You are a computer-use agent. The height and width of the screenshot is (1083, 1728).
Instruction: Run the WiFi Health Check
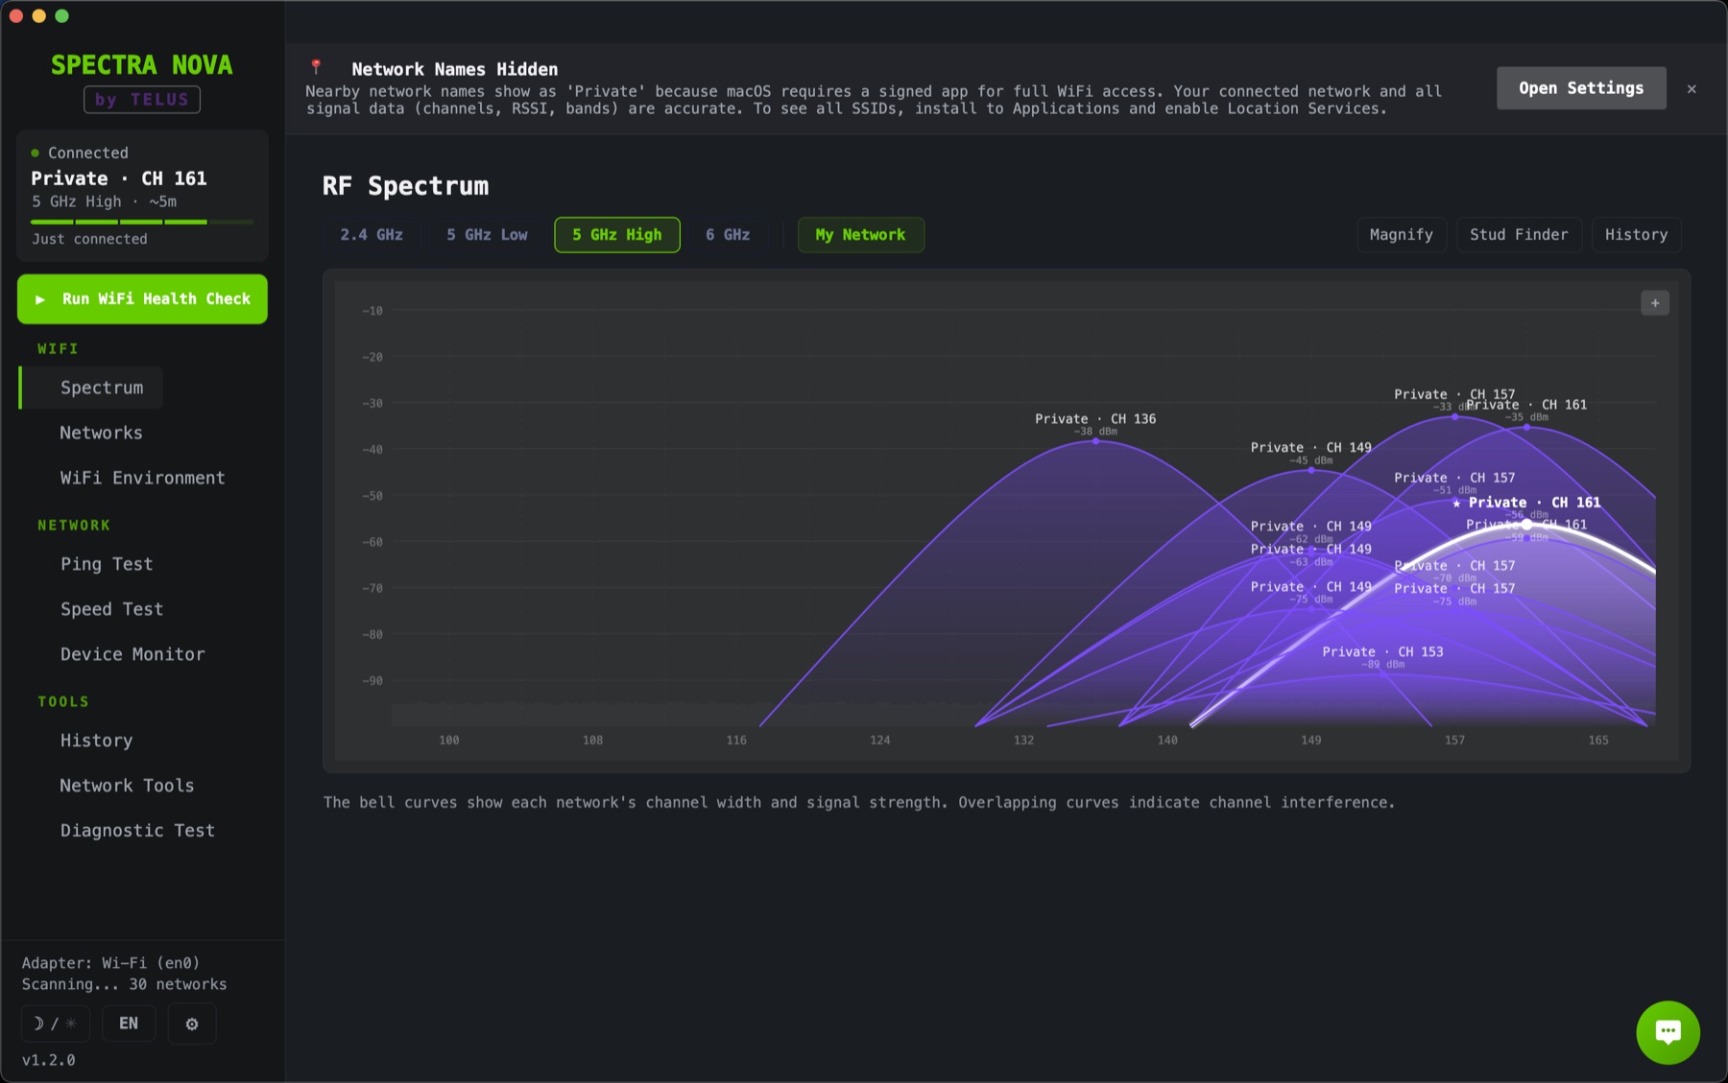point(142,299)
